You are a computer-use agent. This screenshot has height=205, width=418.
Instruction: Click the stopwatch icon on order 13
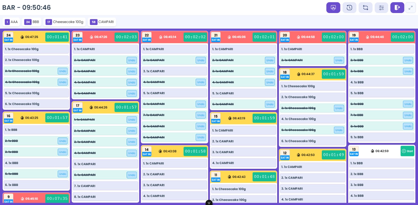pyautogui.click(x=373, y=151)
